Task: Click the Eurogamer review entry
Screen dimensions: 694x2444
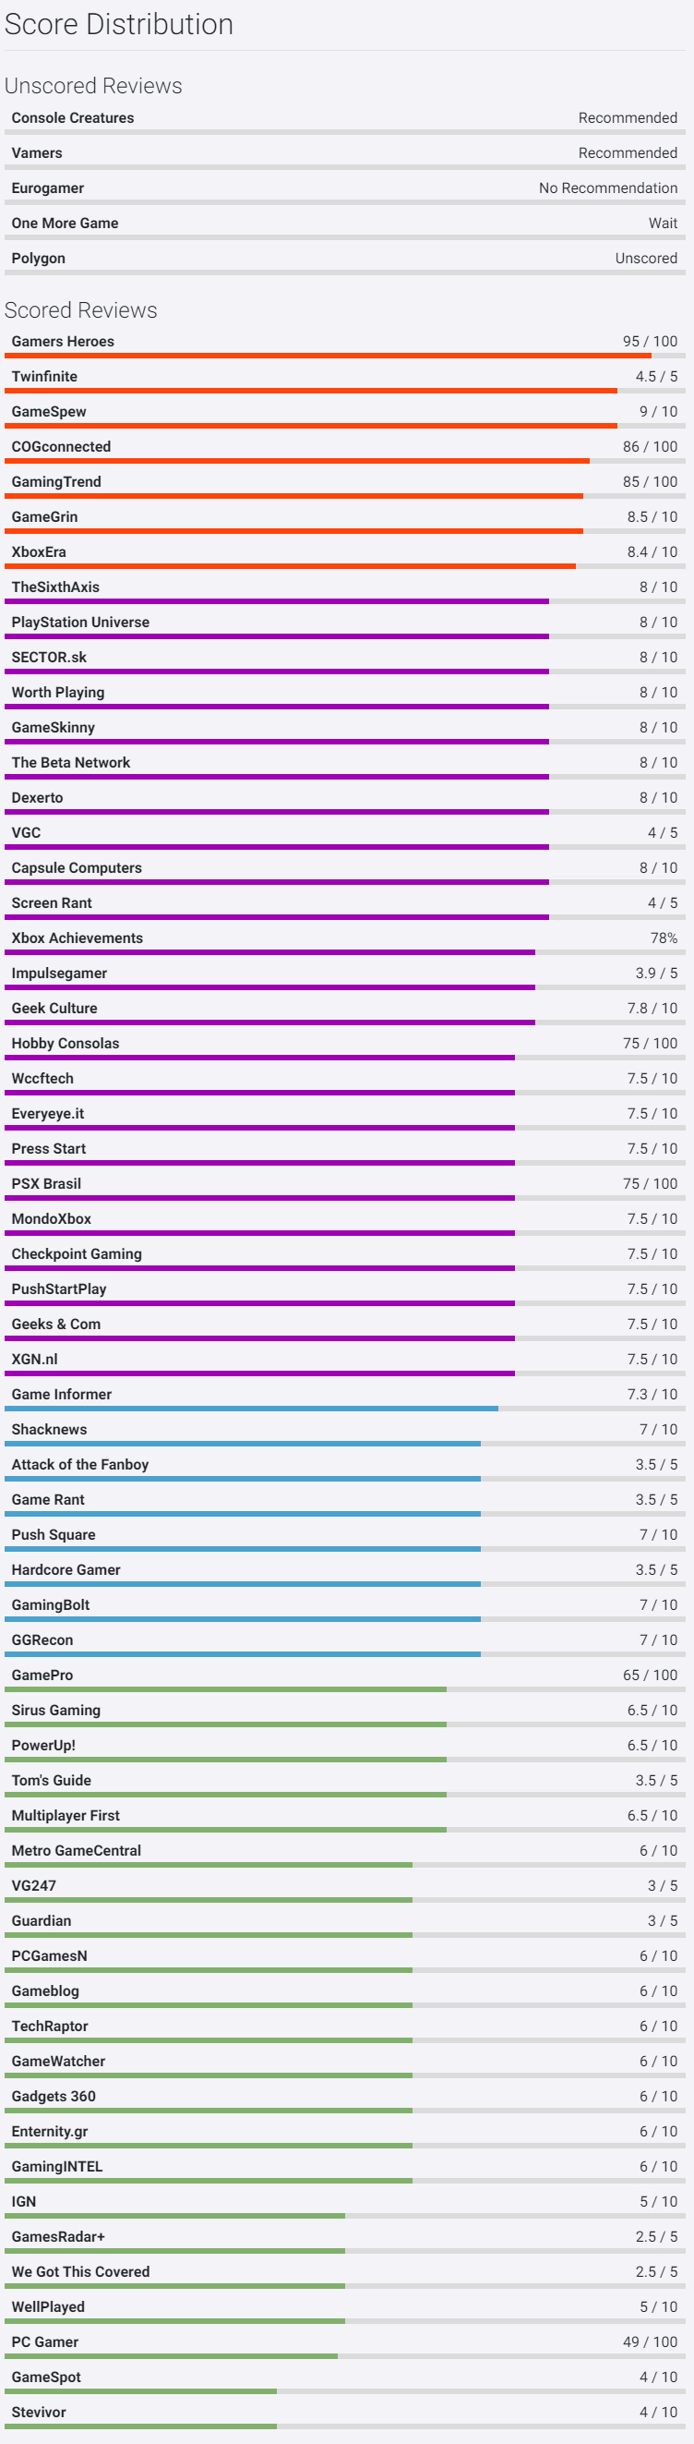Action: [x=47, y=188]
